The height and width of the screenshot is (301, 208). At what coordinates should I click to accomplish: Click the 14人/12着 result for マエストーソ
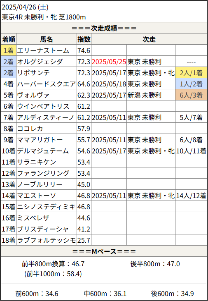pyautogui.click(x=191, y=196)
